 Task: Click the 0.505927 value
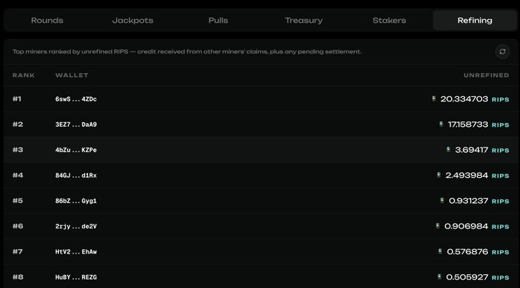coord(467,277)
